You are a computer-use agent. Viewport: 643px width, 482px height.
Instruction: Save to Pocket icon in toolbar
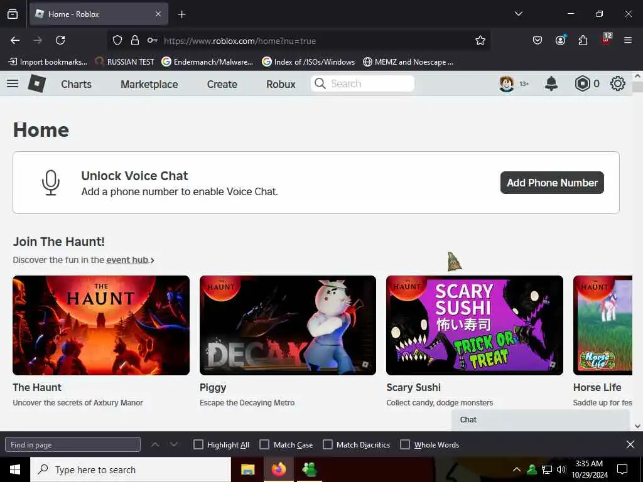click(538, 40)
